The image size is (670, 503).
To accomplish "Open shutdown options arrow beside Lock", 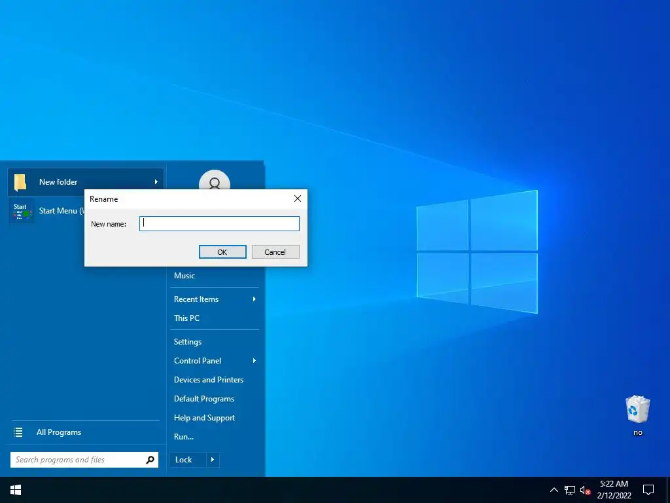I will [x=213, y=460].
